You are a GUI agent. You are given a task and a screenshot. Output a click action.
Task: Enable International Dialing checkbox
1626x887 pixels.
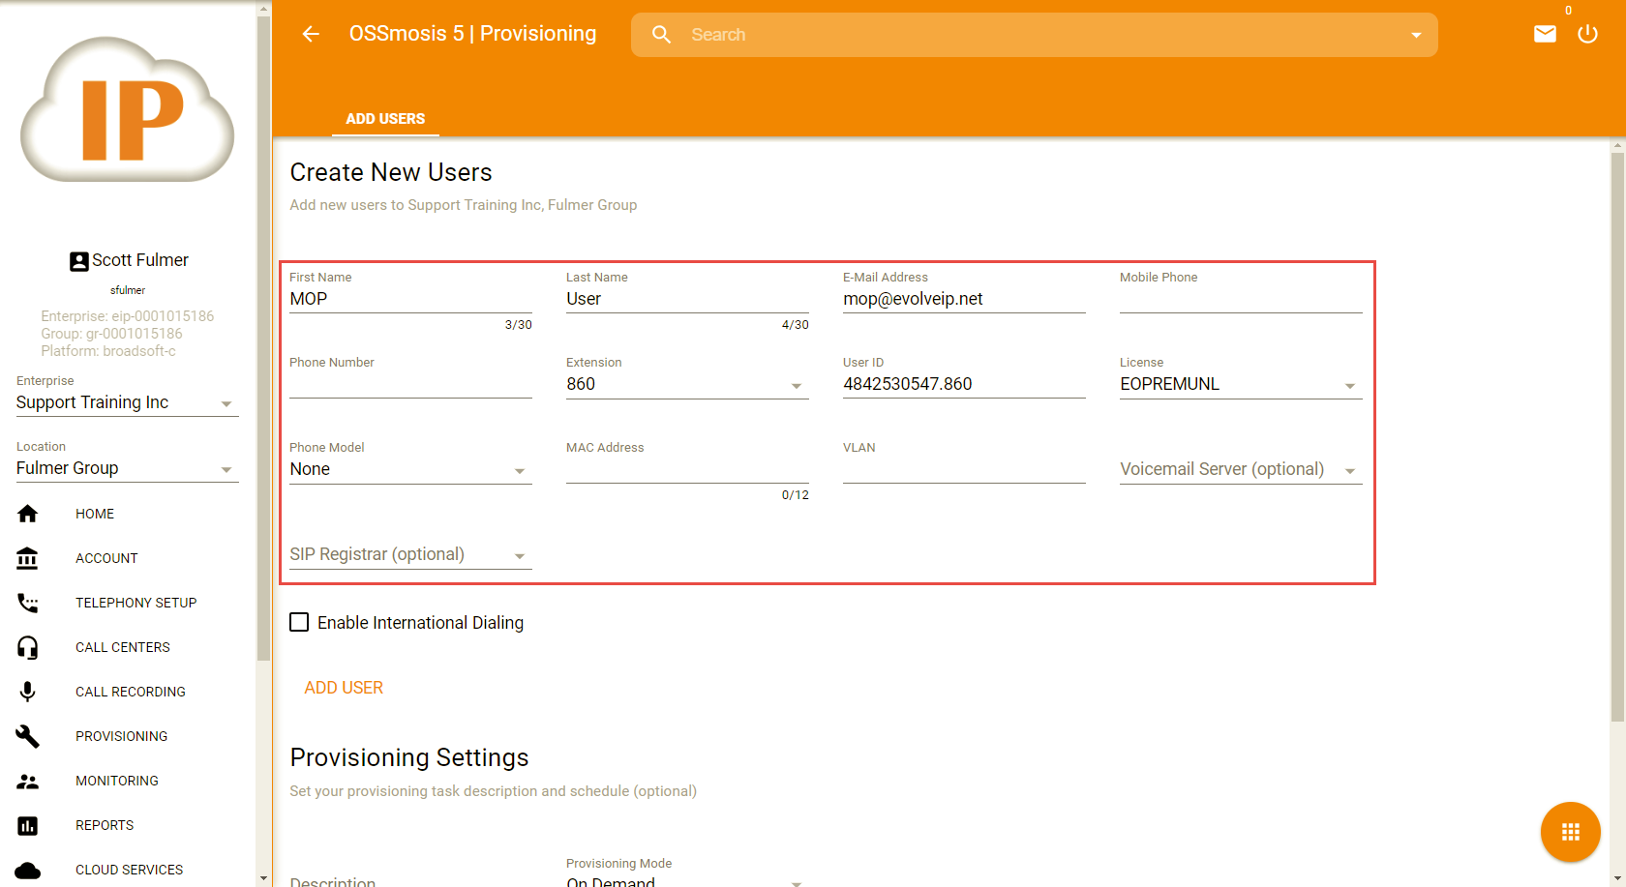click(300, 623)
